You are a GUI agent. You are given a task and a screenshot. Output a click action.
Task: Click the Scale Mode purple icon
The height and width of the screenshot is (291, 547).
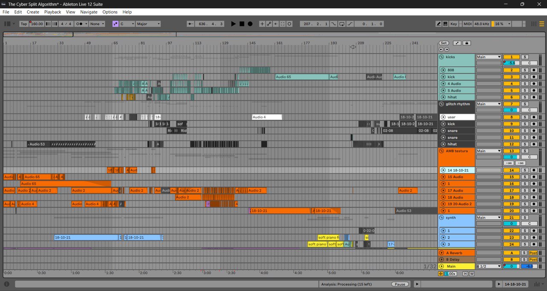pos(115,24)
